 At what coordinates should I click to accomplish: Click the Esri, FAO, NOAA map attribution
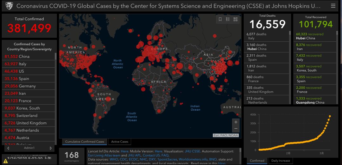[x=226, y=135]
